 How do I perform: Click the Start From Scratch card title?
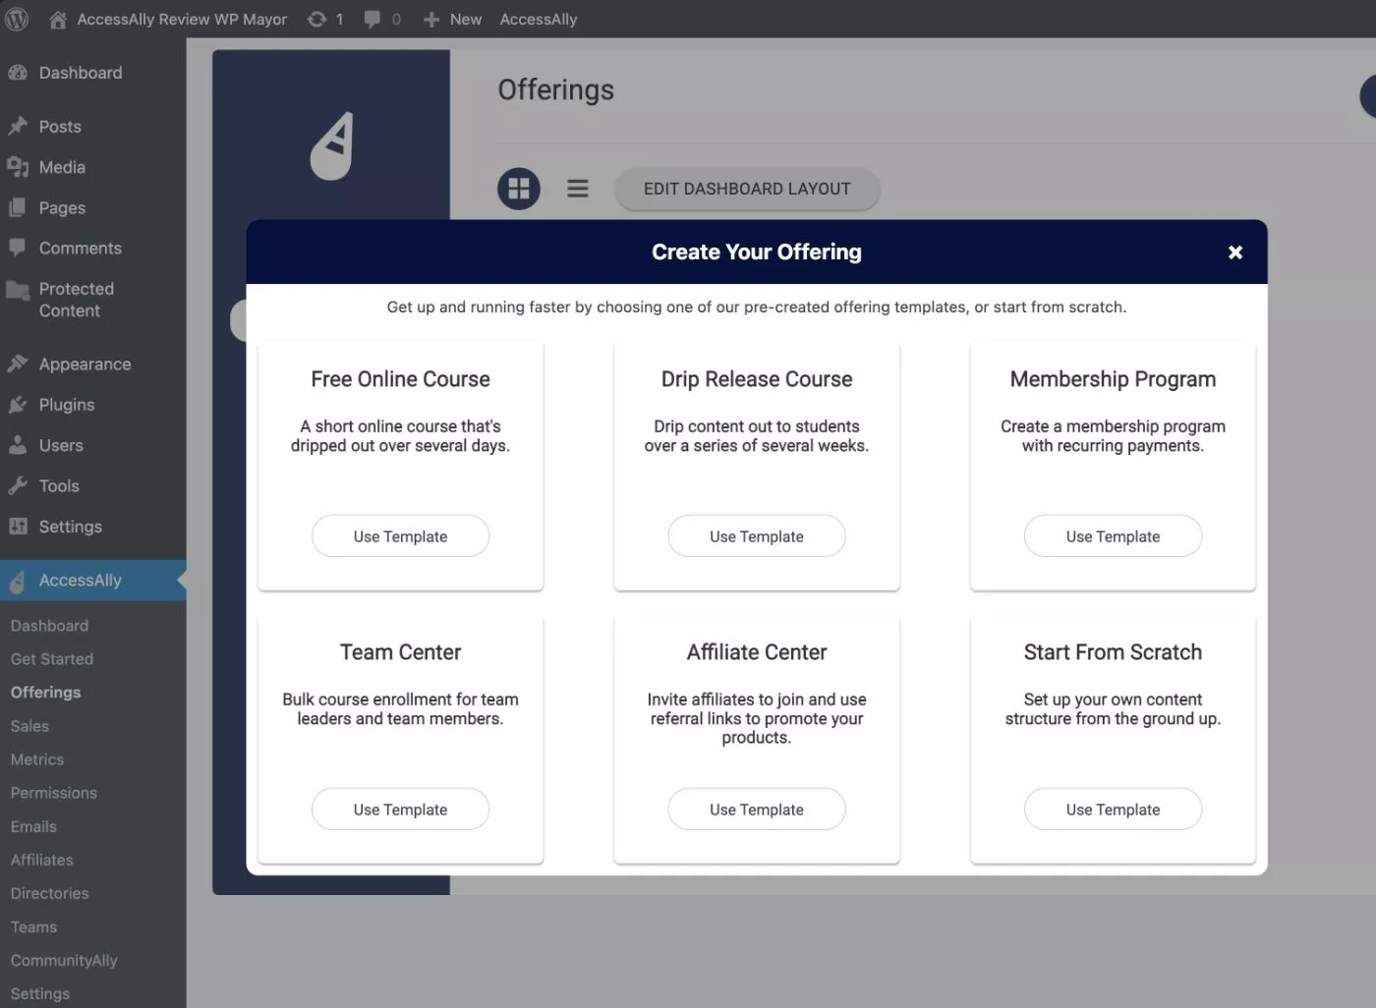1113,652
